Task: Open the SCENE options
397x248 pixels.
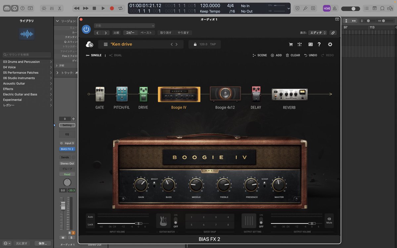Action: tap(260, 55)
